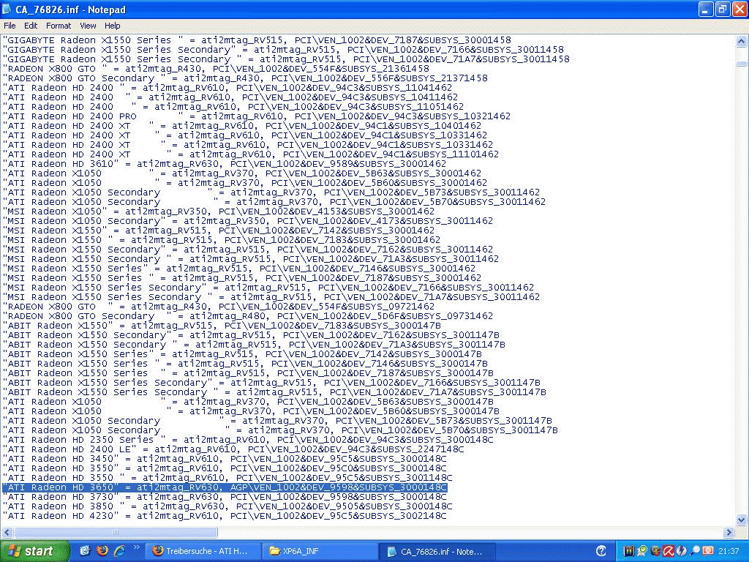Click the GIGABYTE Secondary line with DEV_7166
Viewport: 749px width, 562px height.
[x=283, y=50]
